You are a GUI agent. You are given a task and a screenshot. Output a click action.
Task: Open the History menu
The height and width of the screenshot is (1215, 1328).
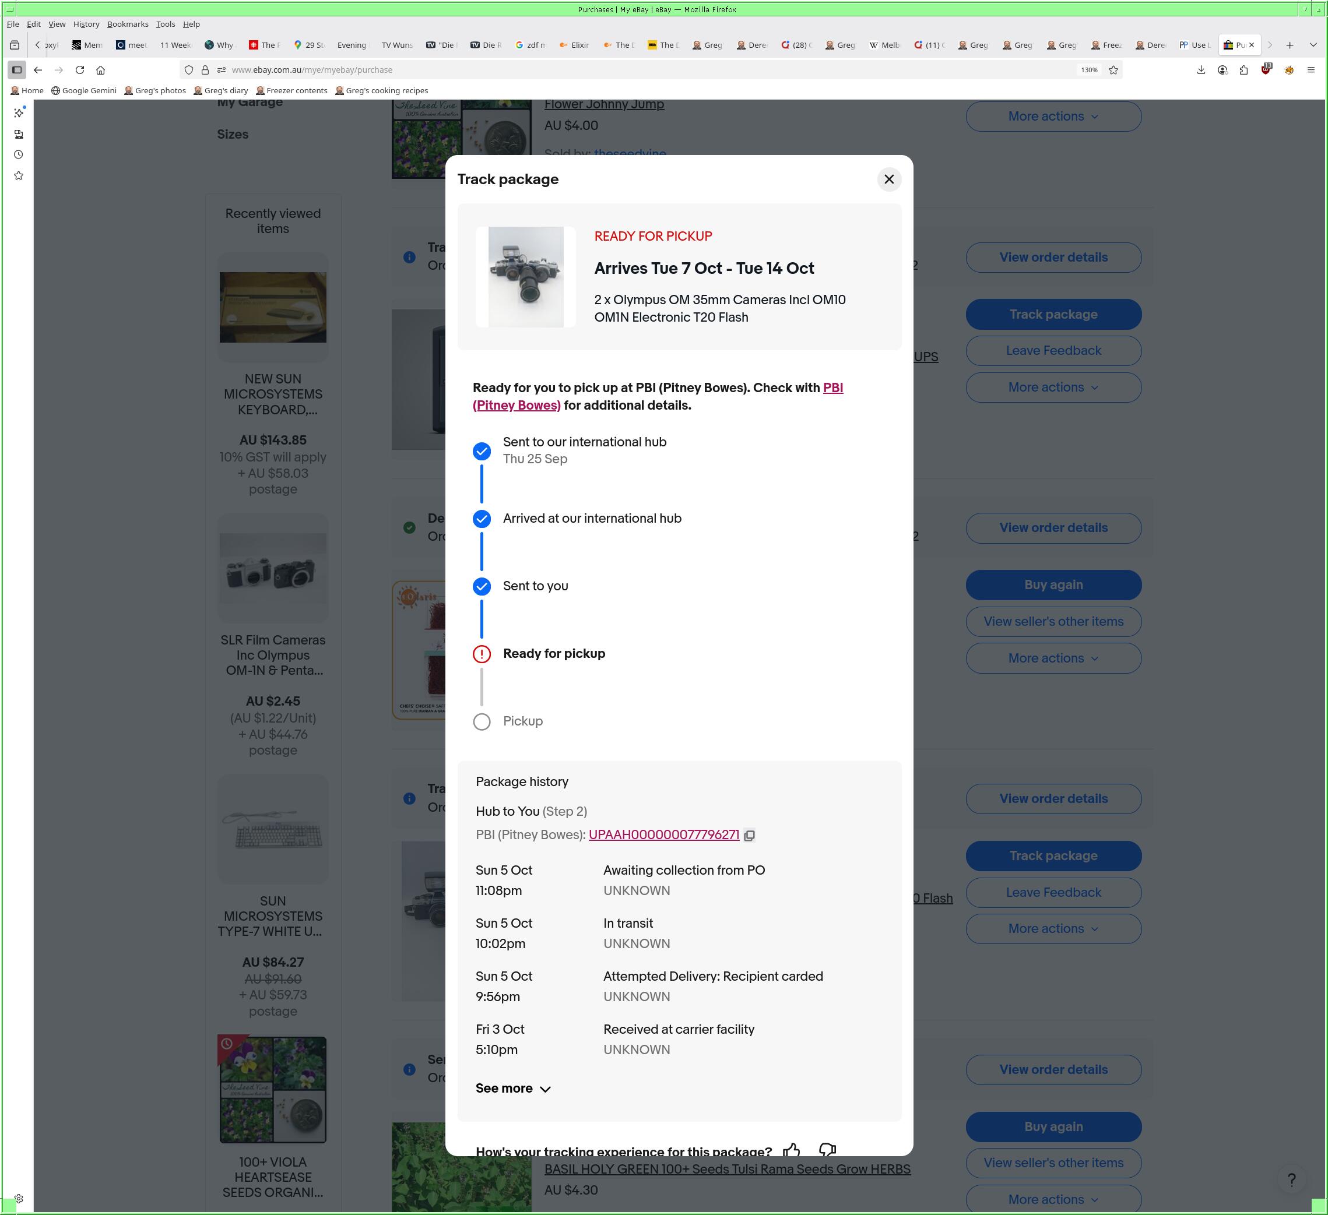(x=86, y=24)
